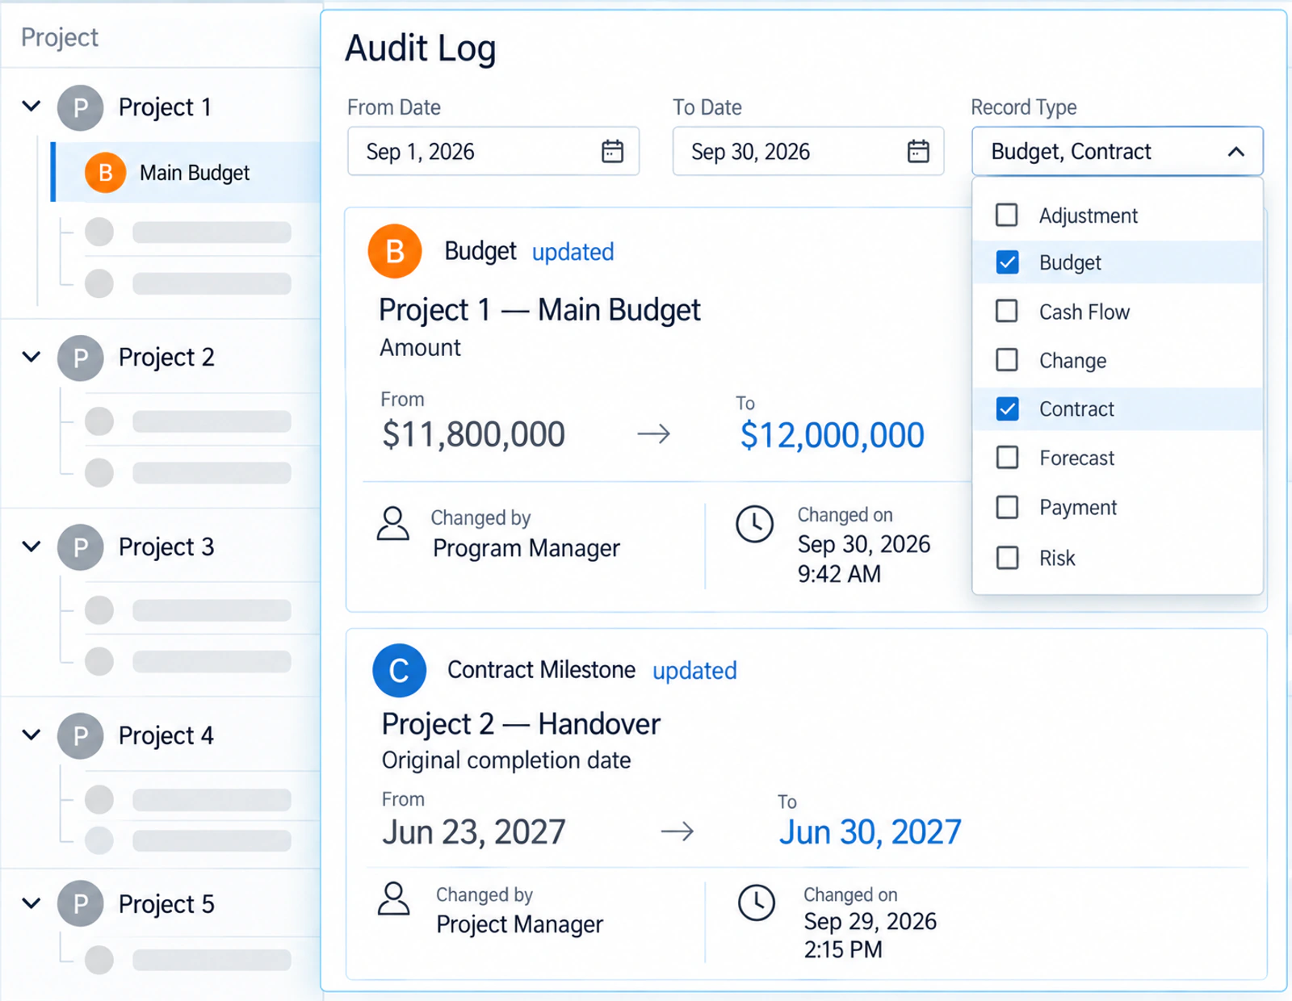This screenshot has width=1292, height=1001.
Task: Click the Audit Log title
Action: pos(420,49)
